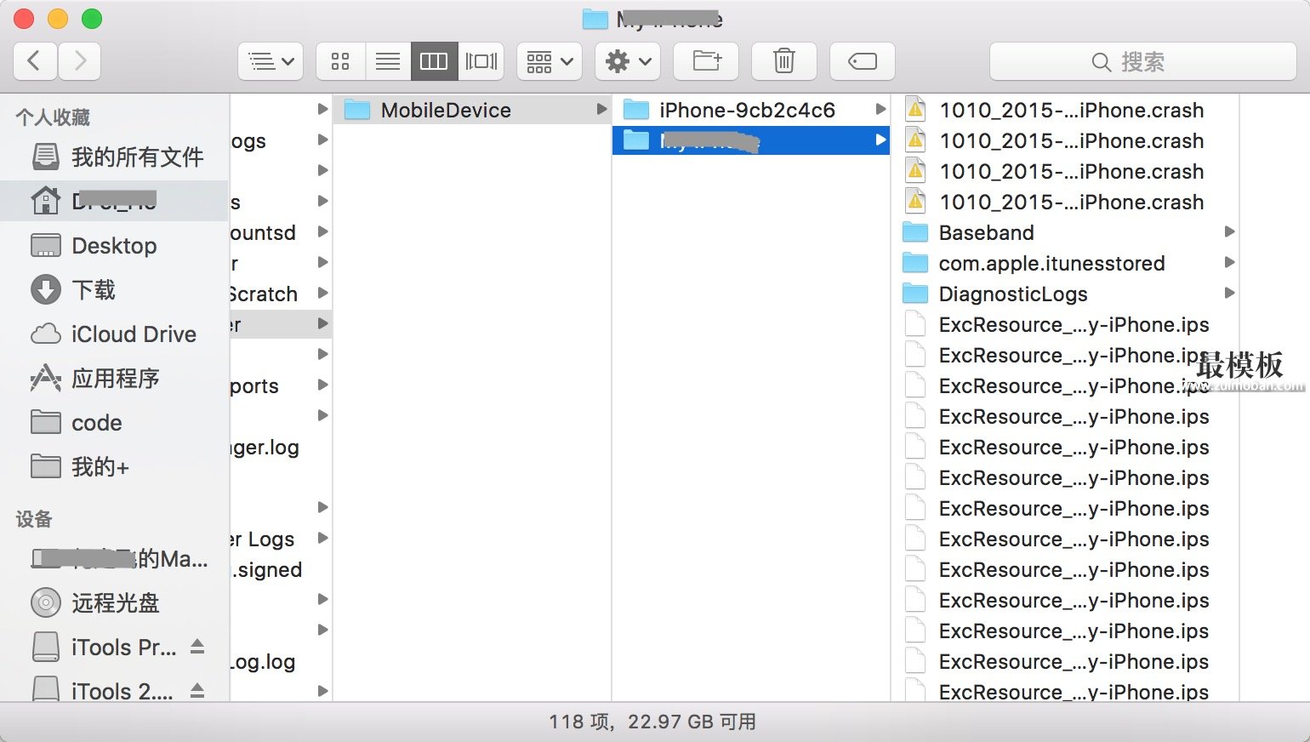The height and width of the screenshot is (742, 1310).
Task: Open the code folder in sidebar
Action: click(115, 422)
